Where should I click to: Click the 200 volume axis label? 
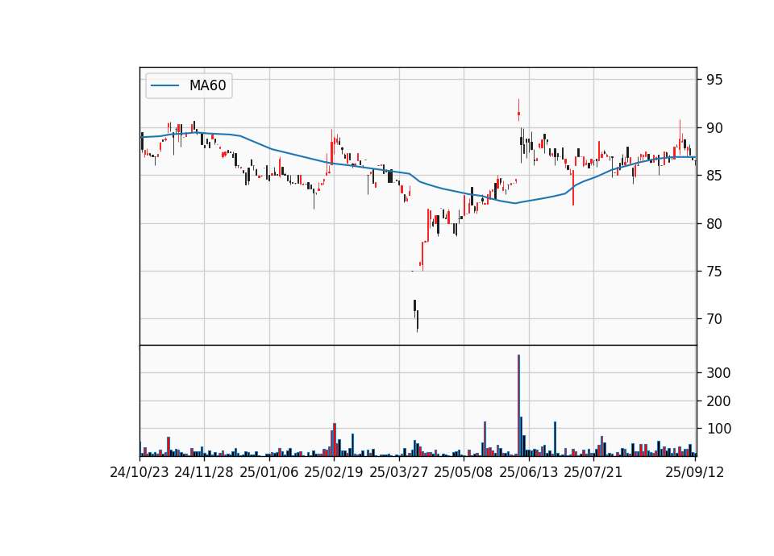tap(718, 401)
